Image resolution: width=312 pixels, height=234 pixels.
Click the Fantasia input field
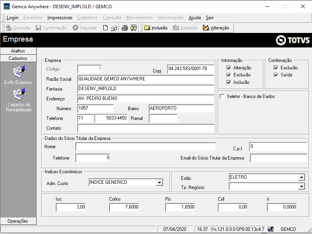[x=146, y=89]
